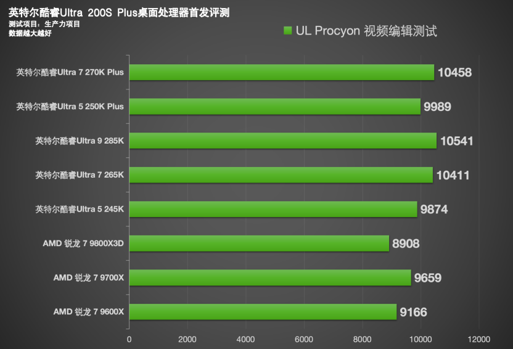The height and width of the screenshot is (349, 513).
Task: Select the Ultra 9 285K category label
Action: tap(80, 141)
